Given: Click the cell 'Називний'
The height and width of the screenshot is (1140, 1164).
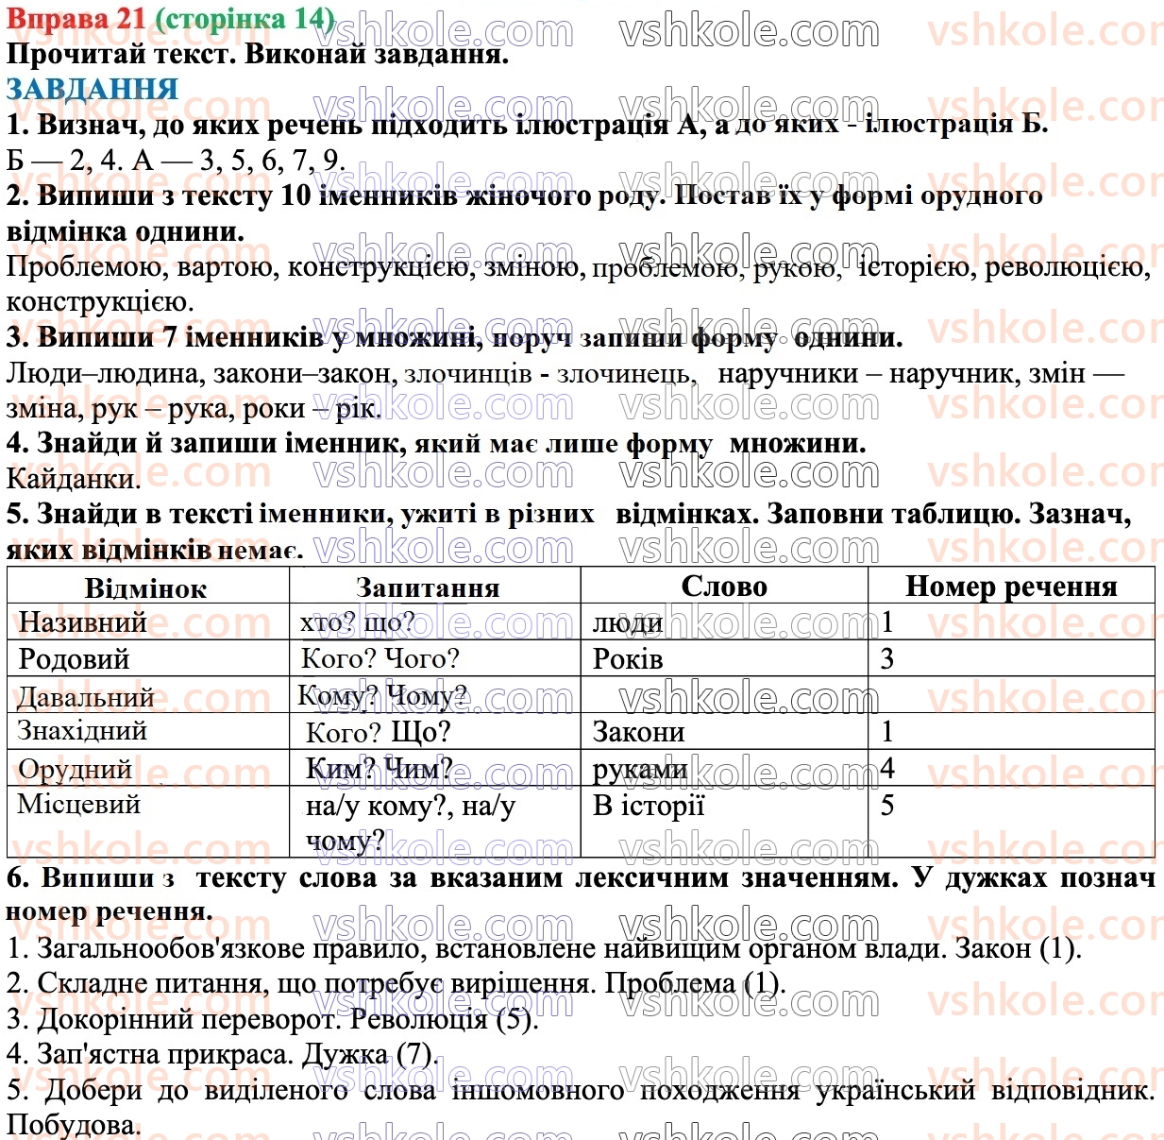Looking at the screenshot, I should [x=83, y=622].
